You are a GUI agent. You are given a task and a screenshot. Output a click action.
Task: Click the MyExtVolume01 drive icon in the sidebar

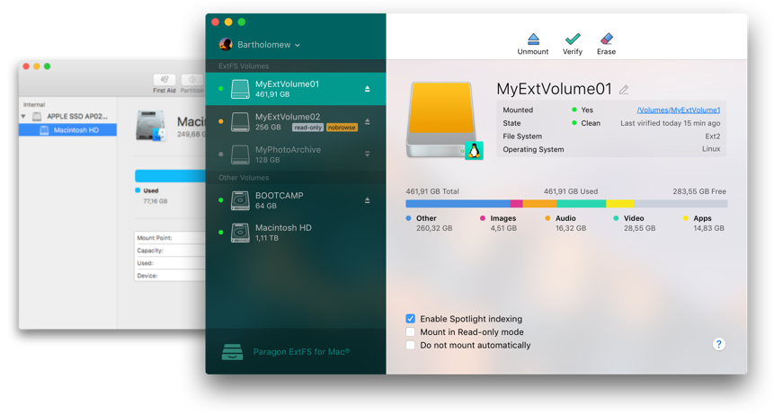[x=240, y=89]
